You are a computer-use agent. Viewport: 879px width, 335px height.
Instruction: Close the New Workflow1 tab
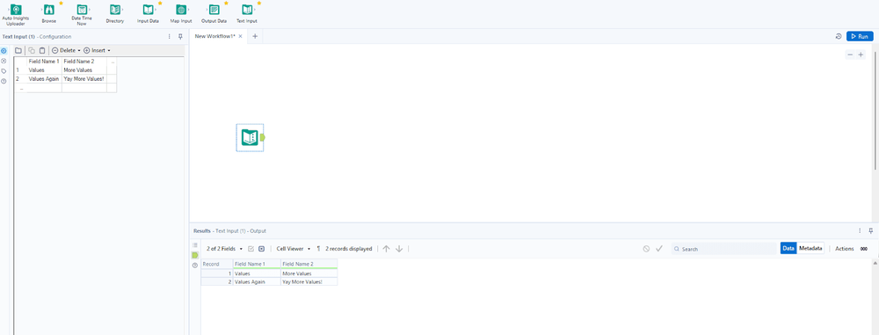click(241, 36)
